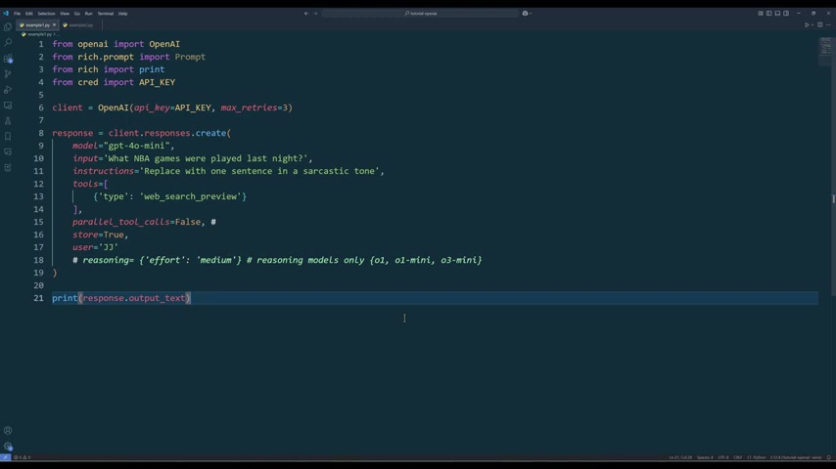The image size is (836, 469).
Task: Open the Go menu
Action: (76, 14)
